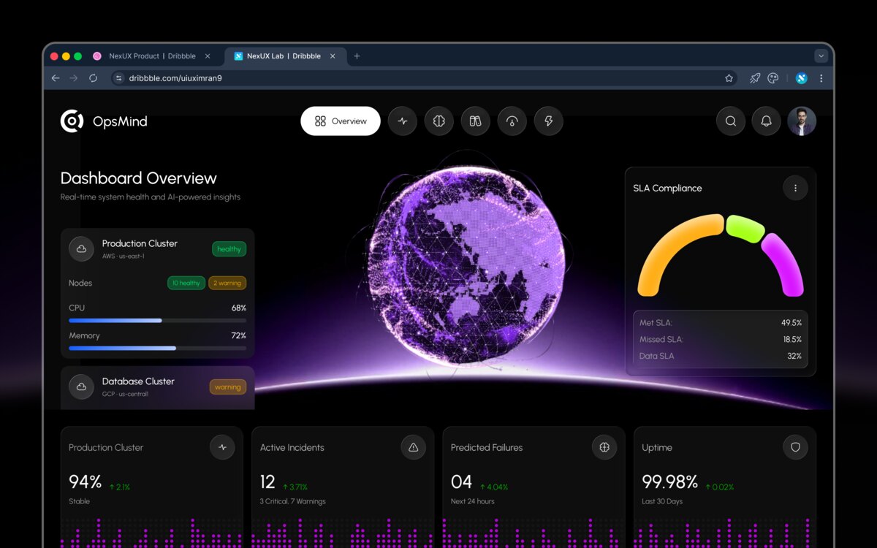Click the search magnifier icon
Image resolution: width=877 pixels, height=548 pixels.
(730, 121)
